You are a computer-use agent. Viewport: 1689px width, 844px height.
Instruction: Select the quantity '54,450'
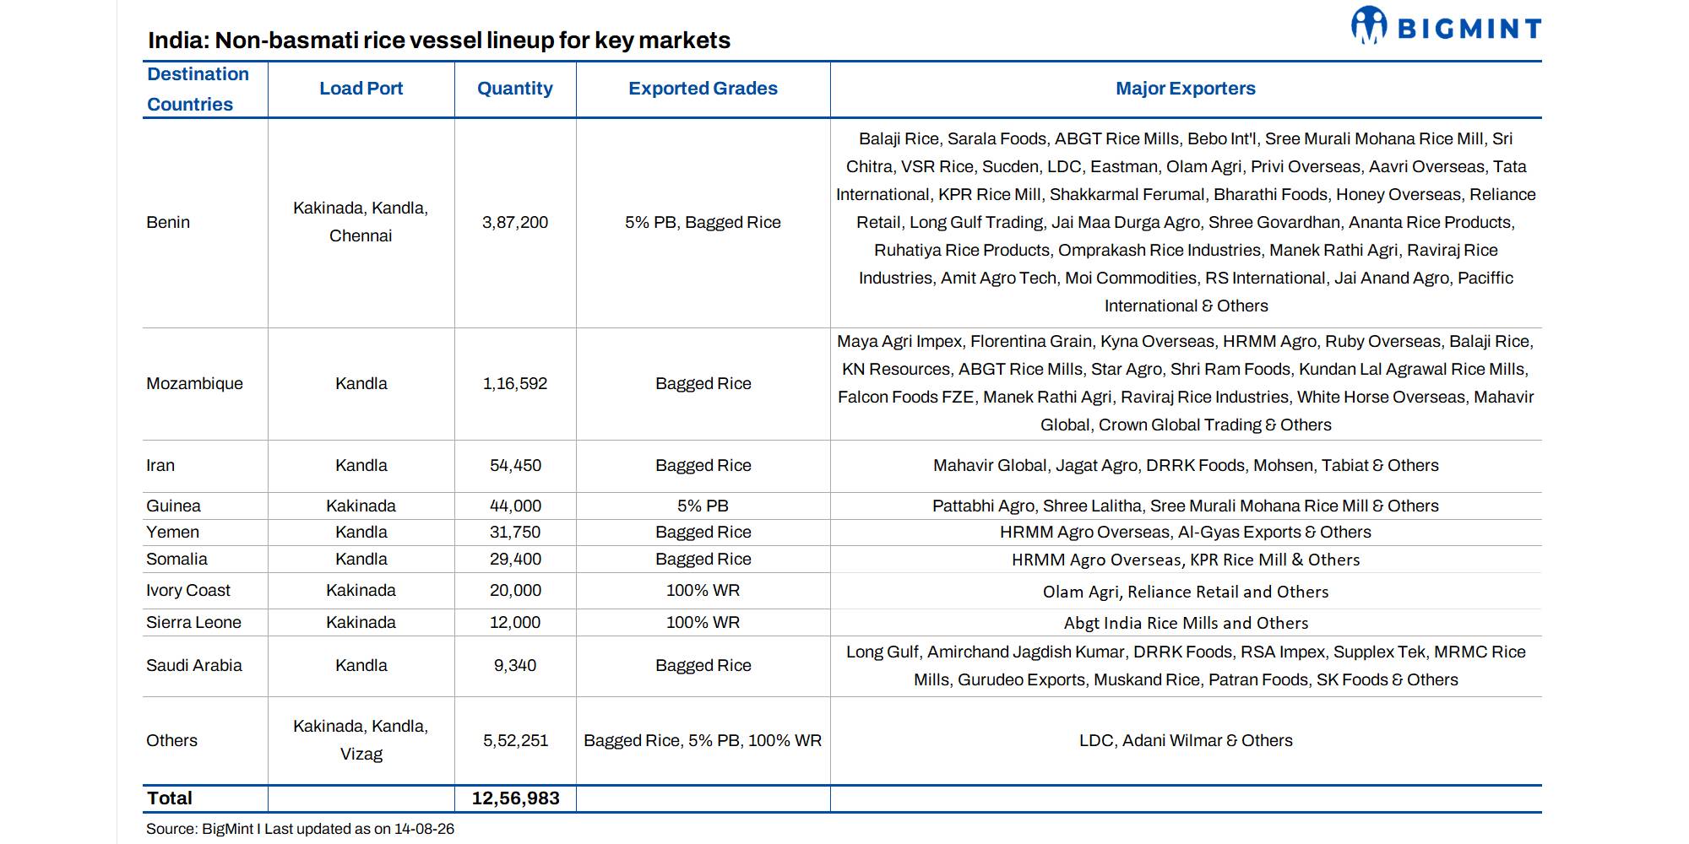(x=515, y=465)
